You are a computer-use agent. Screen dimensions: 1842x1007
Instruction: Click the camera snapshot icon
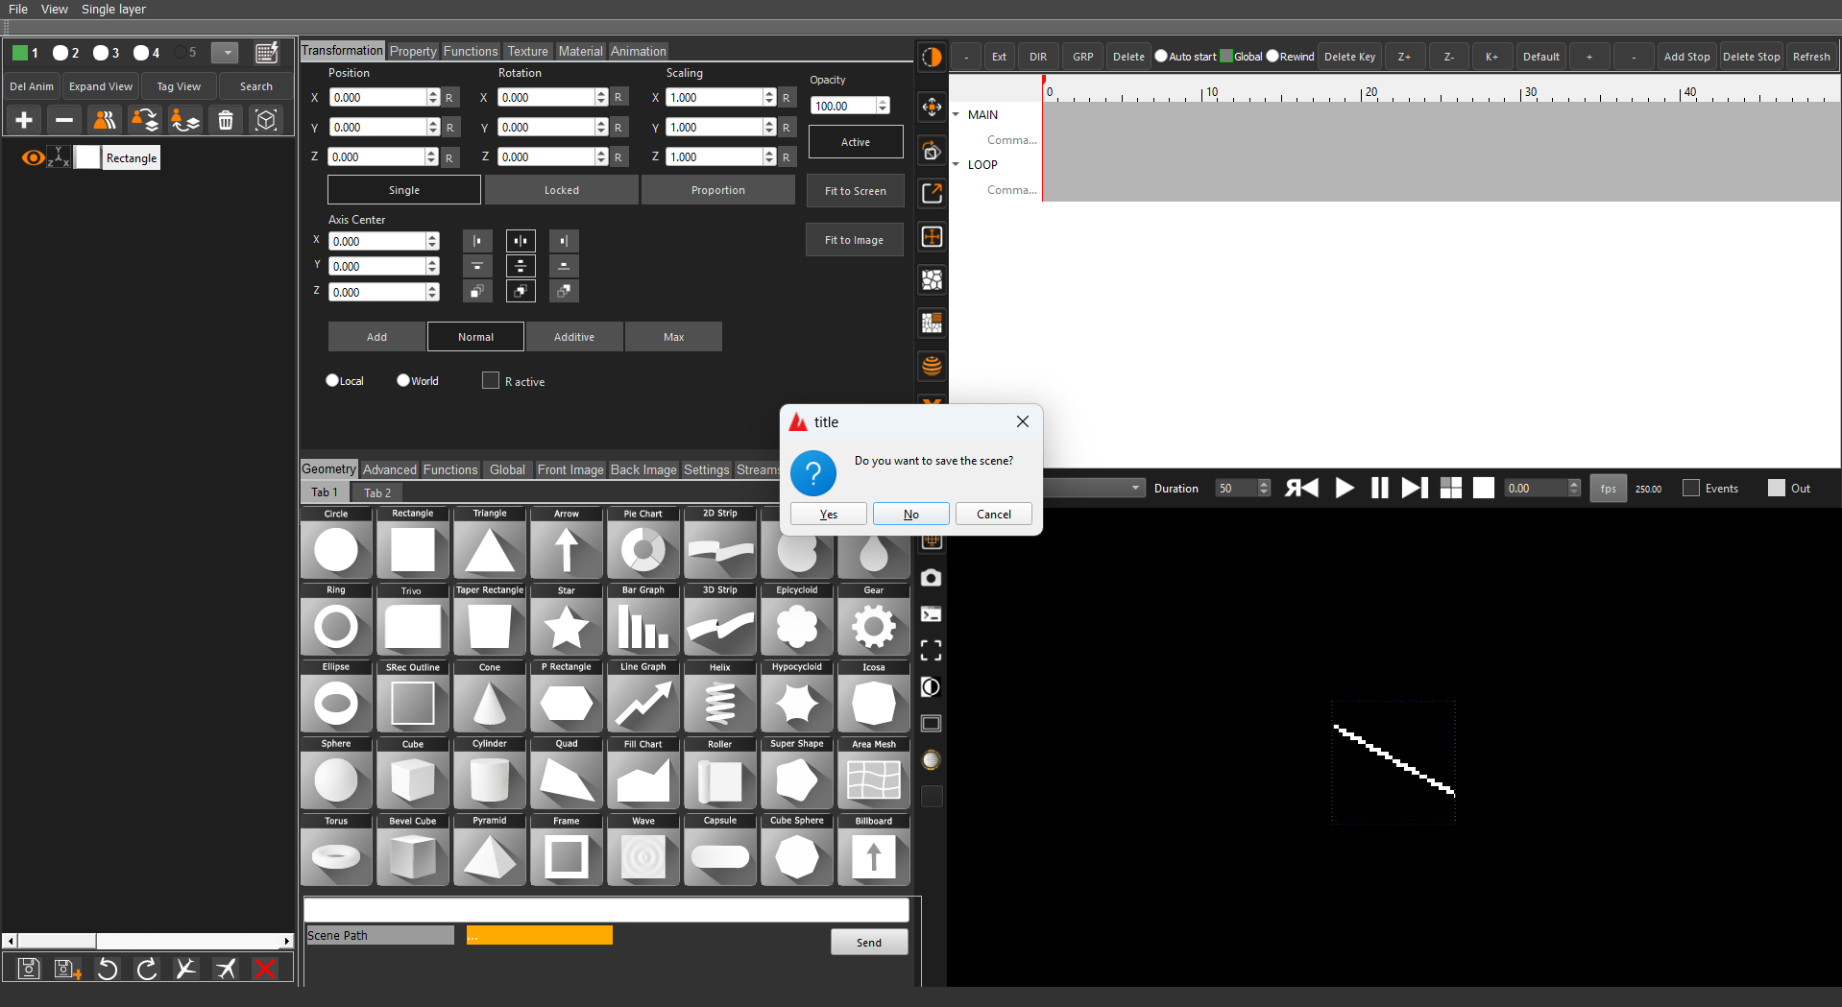click(931, 578)
